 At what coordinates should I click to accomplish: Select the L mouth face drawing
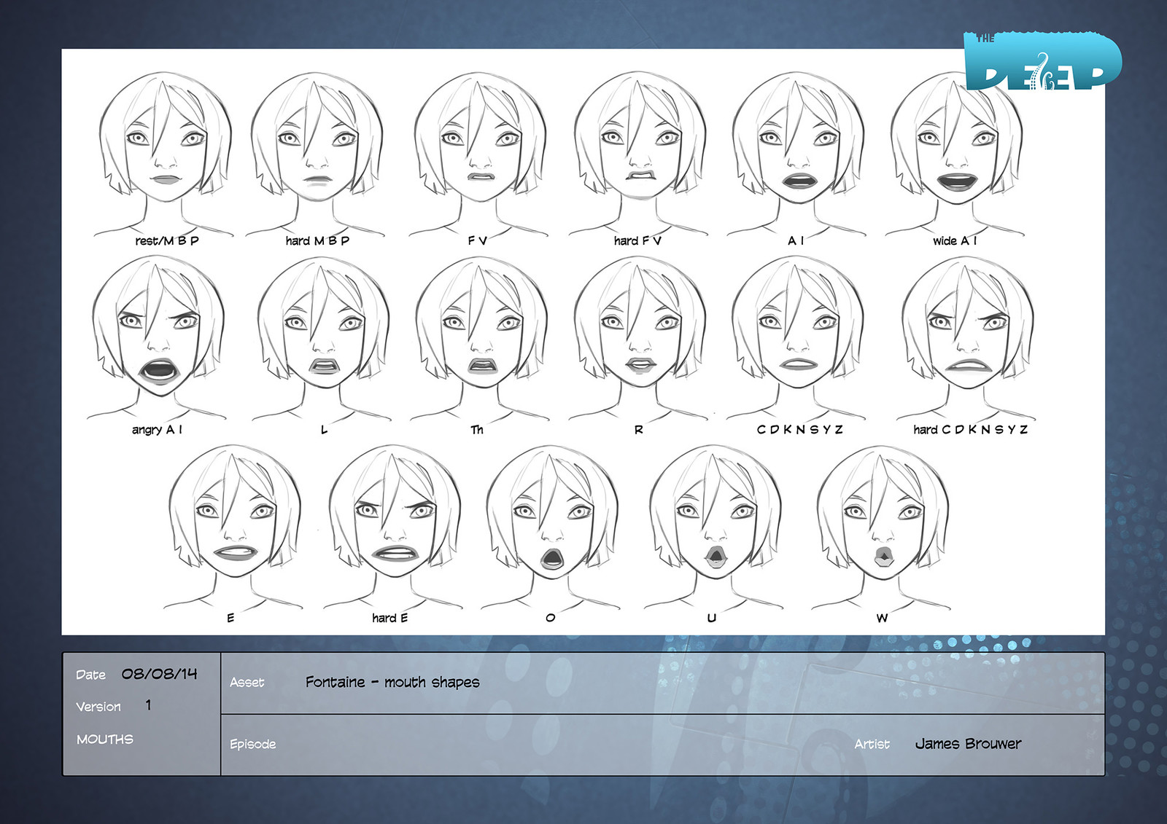[322, 338]
